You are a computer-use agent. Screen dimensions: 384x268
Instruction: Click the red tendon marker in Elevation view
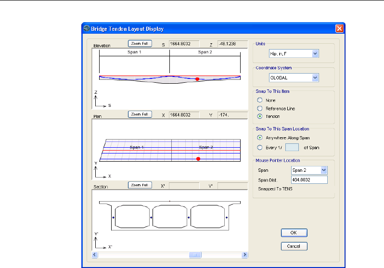pos(197,78)
